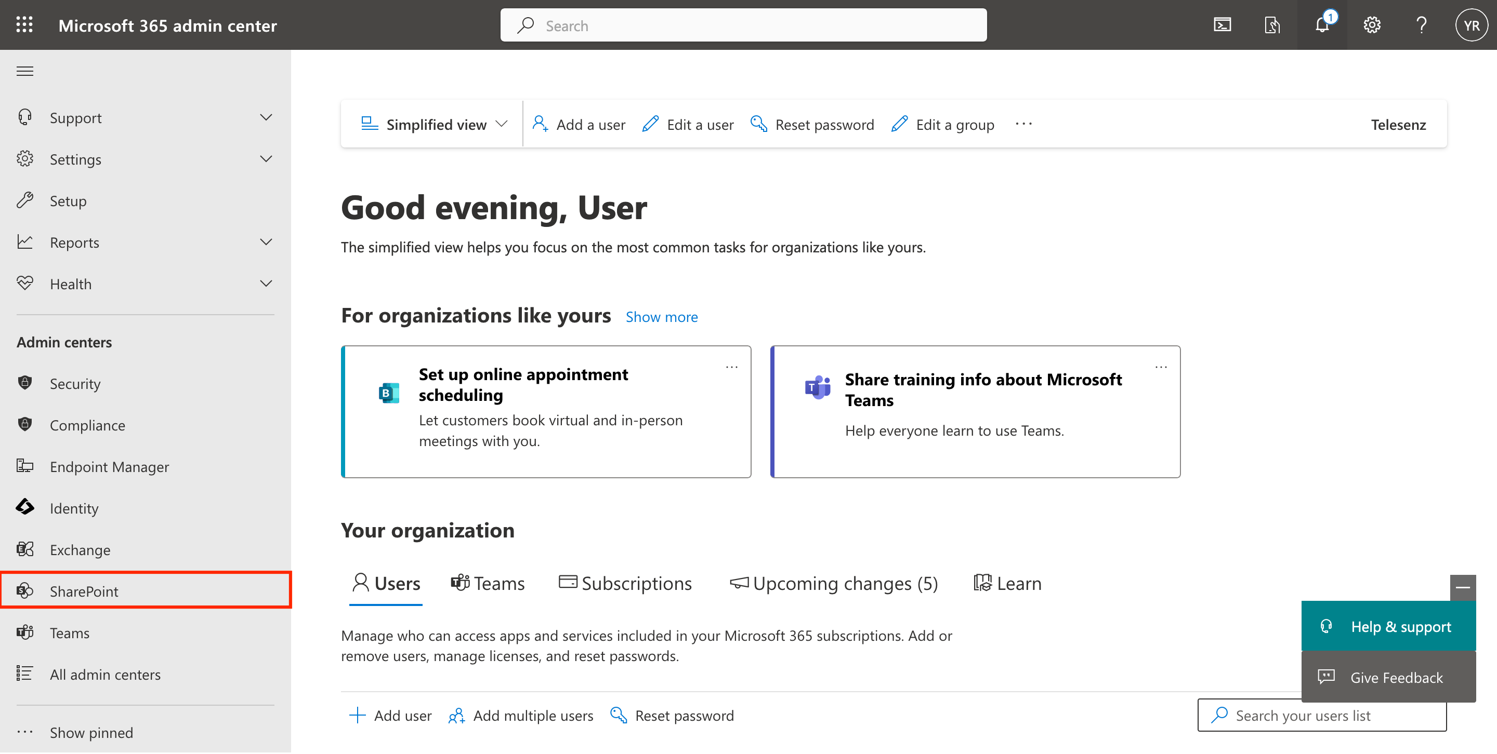The width and height of the screenshot is (1497, 754).
Task: Click Search your users list field
Action: point(1321,716)
